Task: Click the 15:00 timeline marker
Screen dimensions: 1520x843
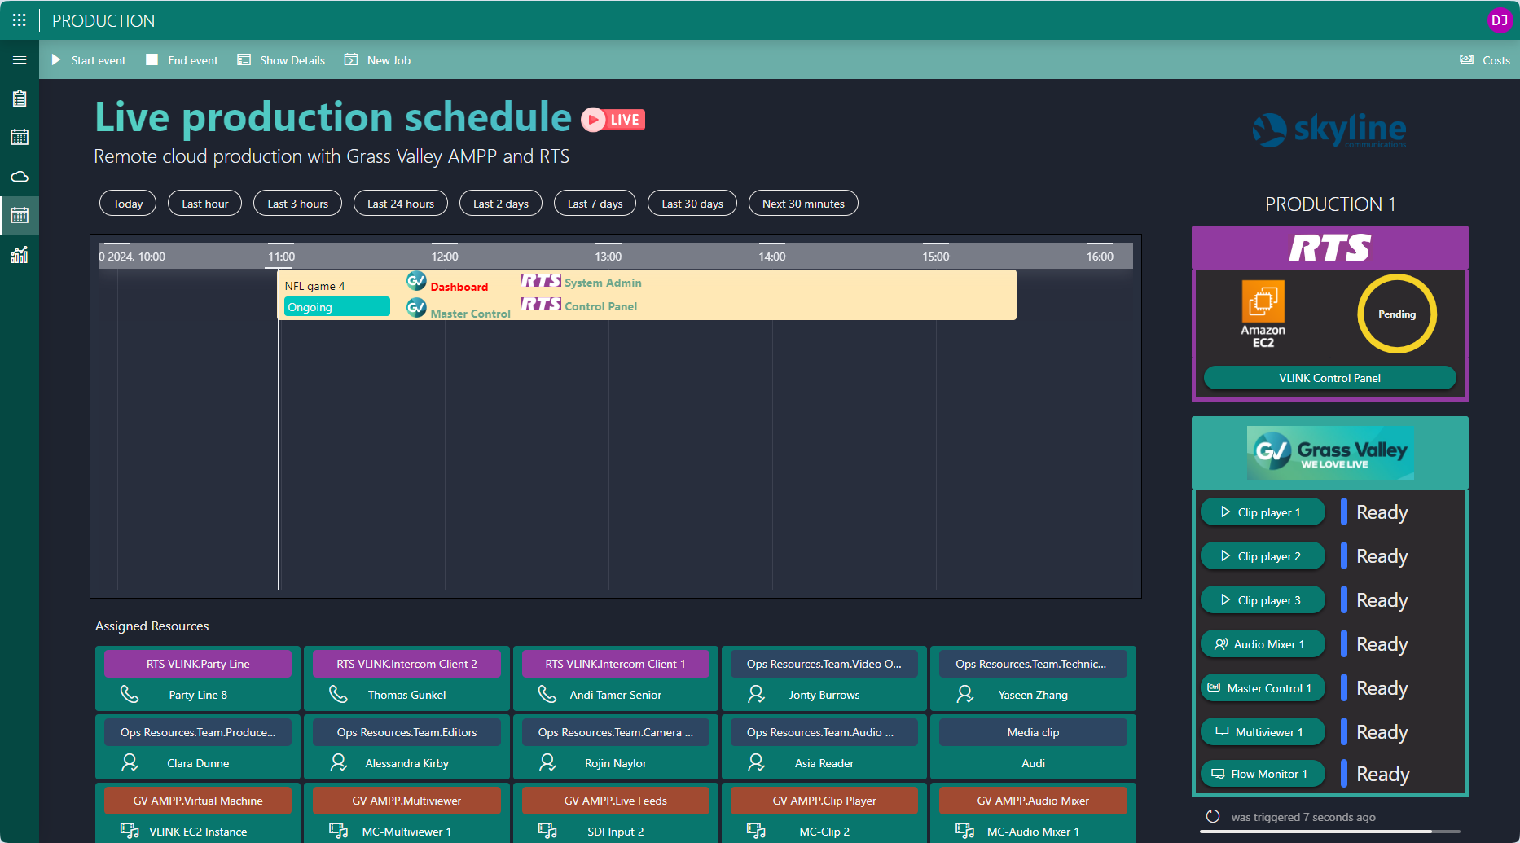Action: pyautogui.click(x=935, y=257)
